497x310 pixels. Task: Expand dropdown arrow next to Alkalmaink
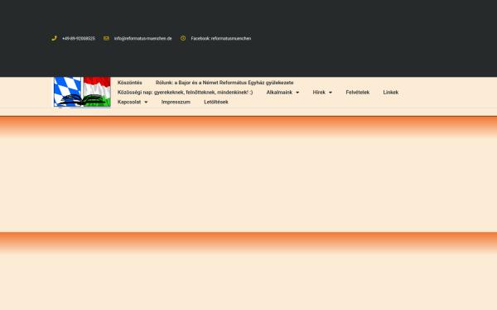coord(297,93)
